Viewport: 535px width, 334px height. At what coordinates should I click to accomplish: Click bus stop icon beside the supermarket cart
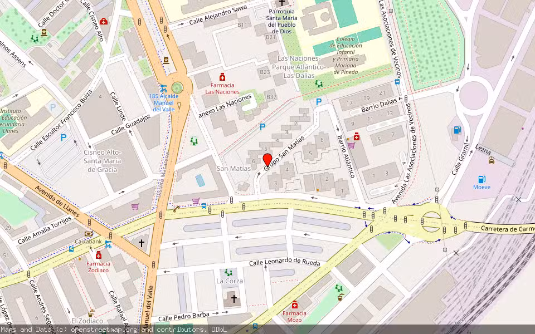pos(204,206)
